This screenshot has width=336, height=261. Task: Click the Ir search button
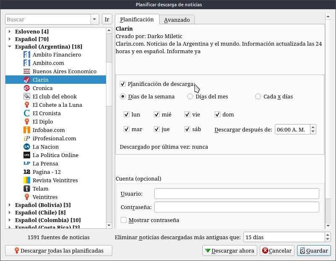[x=107, y=20]
